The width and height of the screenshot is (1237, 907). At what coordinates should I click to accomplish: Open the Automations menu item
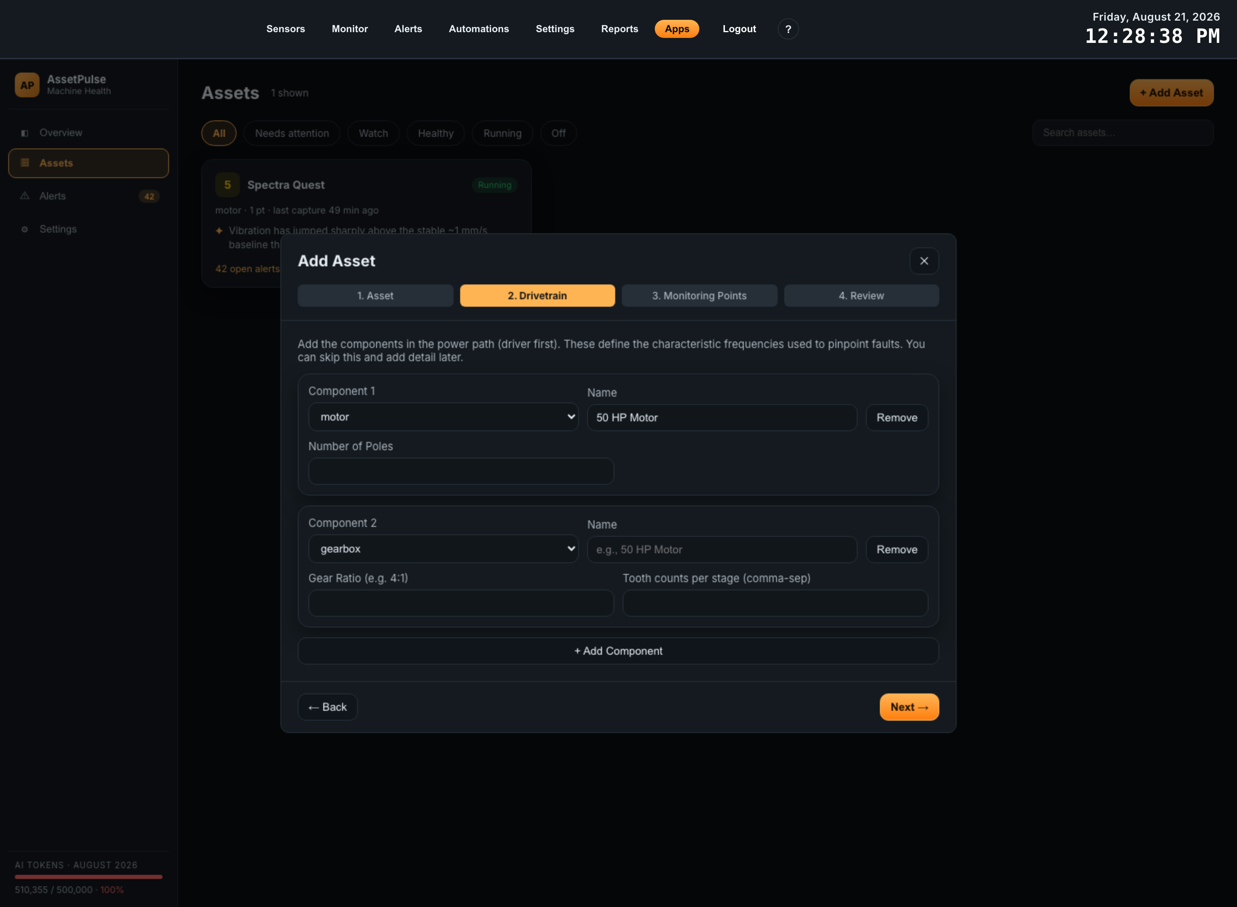(x=479, y=29)
